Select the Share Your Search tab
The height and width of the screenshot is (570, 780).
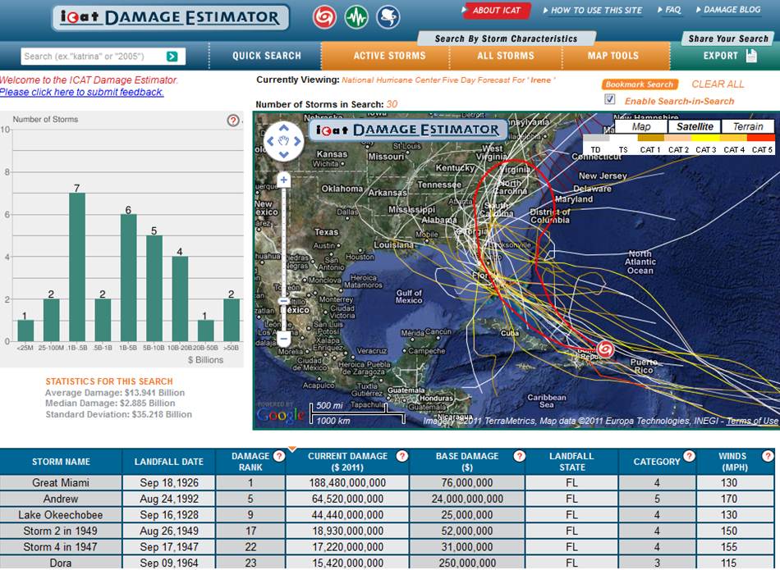pos(728,39)
